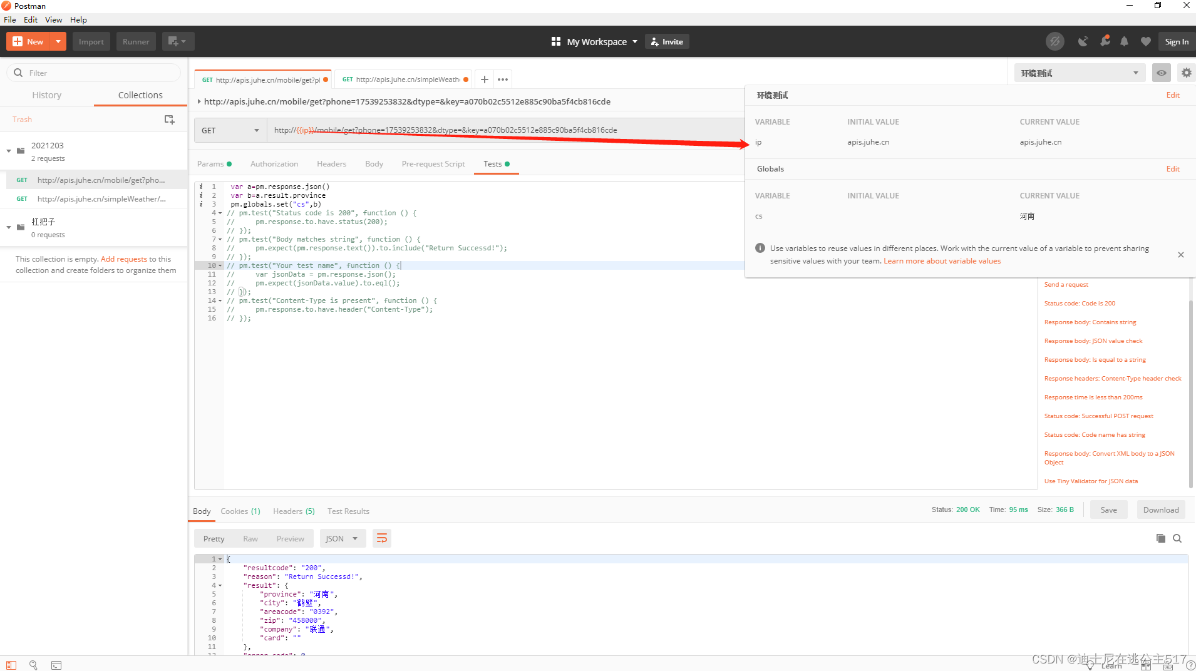Search within the response body icon
Screen dimensions: 1196x671
[1177, 538]
